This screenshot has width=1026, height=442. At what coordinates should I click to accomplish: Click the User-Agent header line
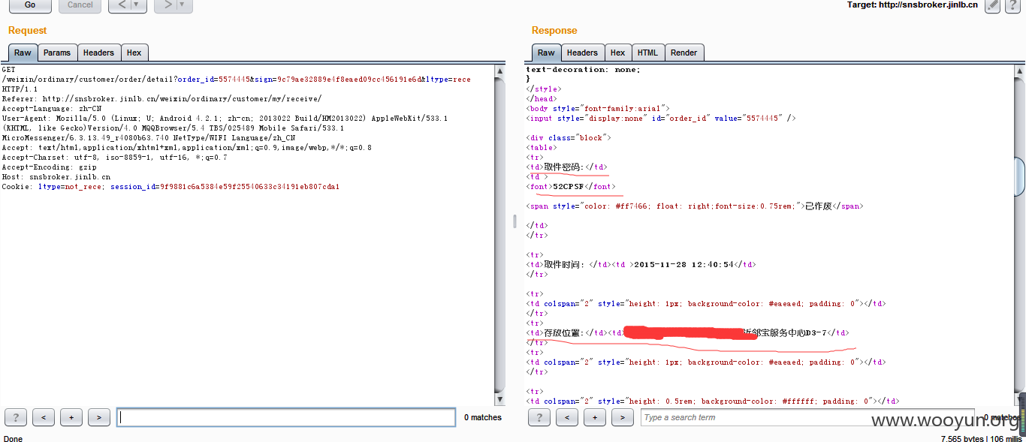(x=225, y=118)
